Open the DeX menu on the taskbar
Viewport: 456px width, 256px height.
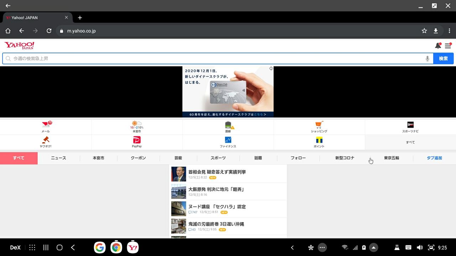coord(15,248)
